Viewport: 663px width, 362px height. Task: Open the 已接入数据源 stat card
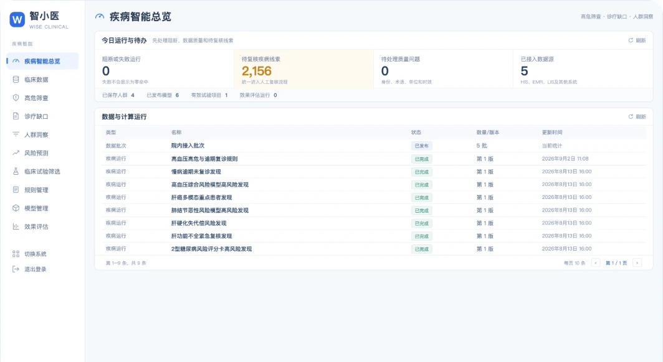click(x=583, y=69)
